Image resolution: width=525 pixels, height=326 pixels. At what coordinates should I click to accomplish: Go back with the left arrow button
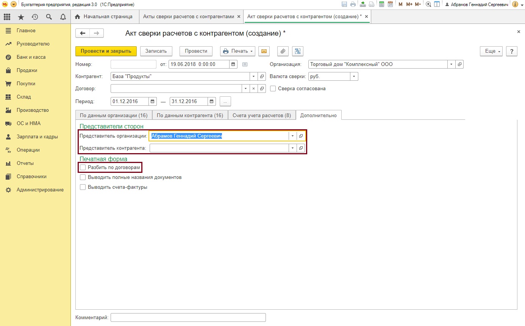tap(83, 33)
